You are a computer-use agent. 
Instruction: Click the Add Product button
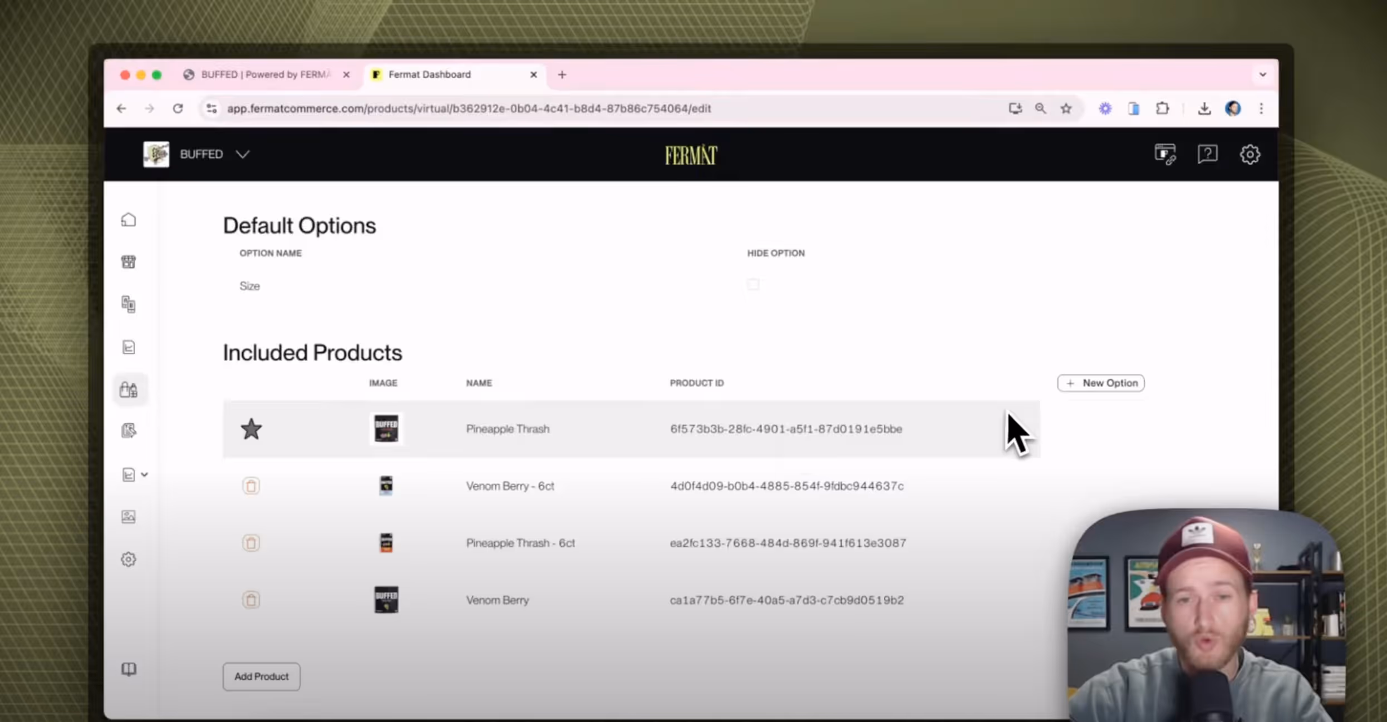point(262,676)
